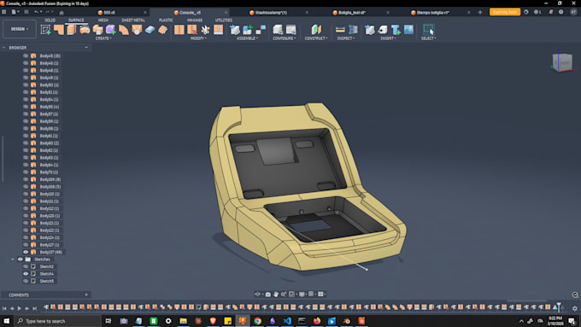This screenshot has height=327, width=581.
Task: Open the CONSTRUCT dropdown menu
Action: point(316,38)
